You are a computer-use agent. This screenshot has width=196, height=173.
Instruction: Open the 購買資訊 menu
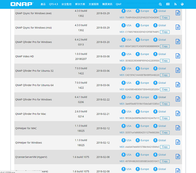(107, 4)
